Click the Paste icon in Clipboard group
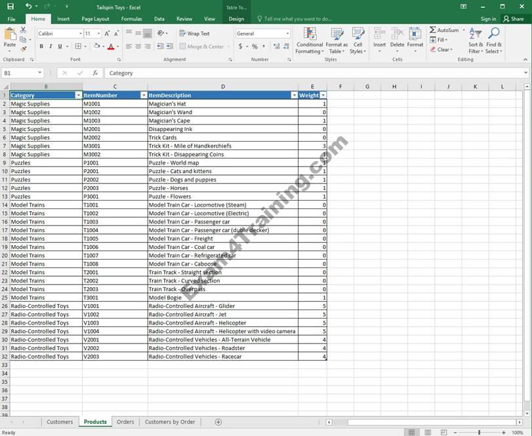Image resolution: width=532 pixels, height=436 pixels. (x=9, y=35)
